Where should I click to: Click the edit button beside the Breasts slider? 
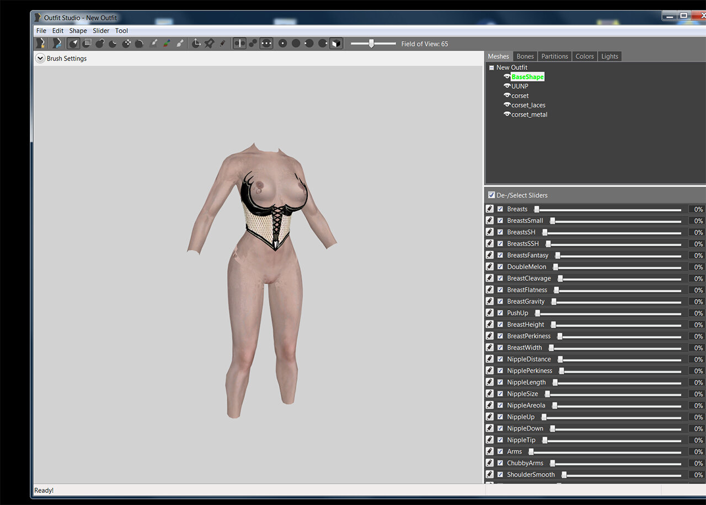(490, 209)
